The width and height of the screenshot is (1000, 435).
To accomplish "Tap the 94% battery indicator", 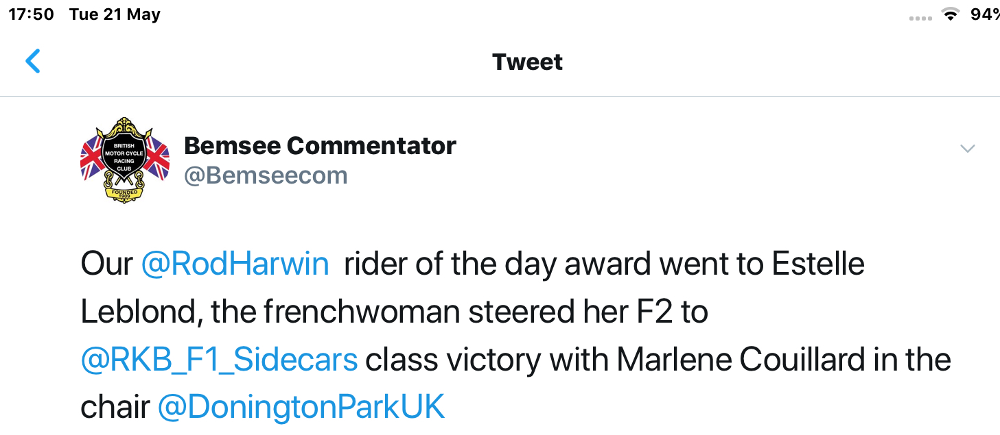I will [985, 14].
